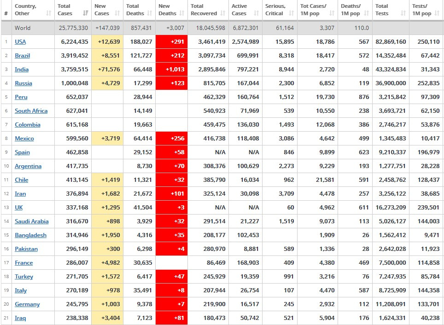Click World total recovered 18,045,598
444x325 pixels.
210,28
